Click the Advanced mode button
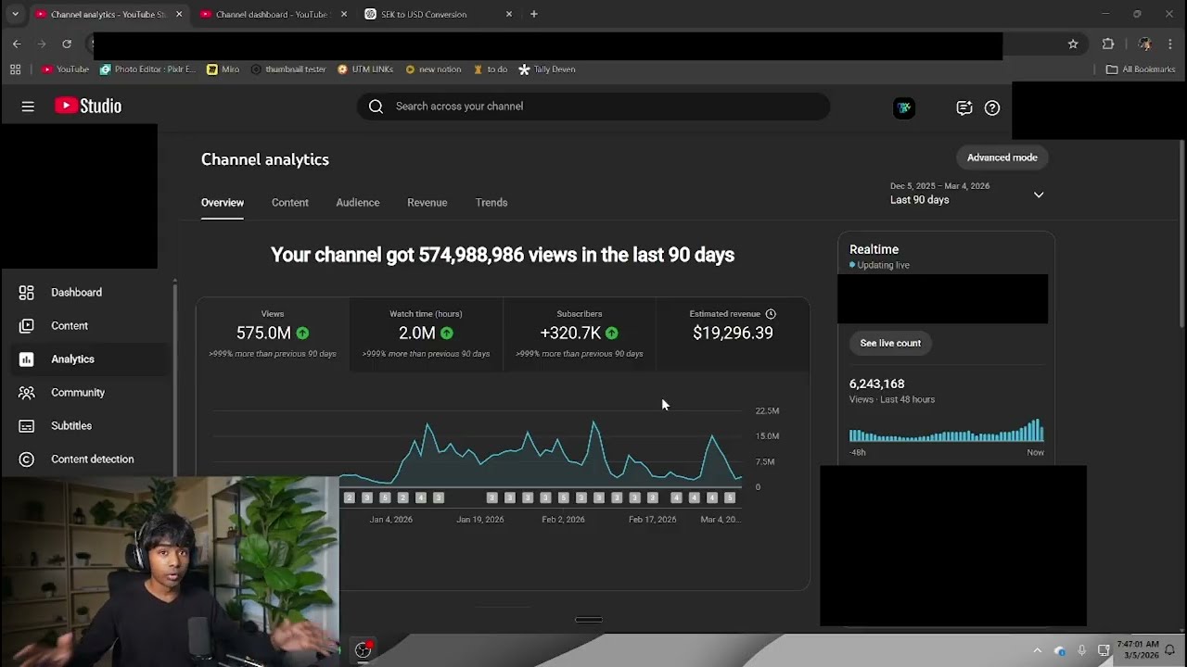The width and height of the screenshot is (1187, 667). pos(1002,157)
